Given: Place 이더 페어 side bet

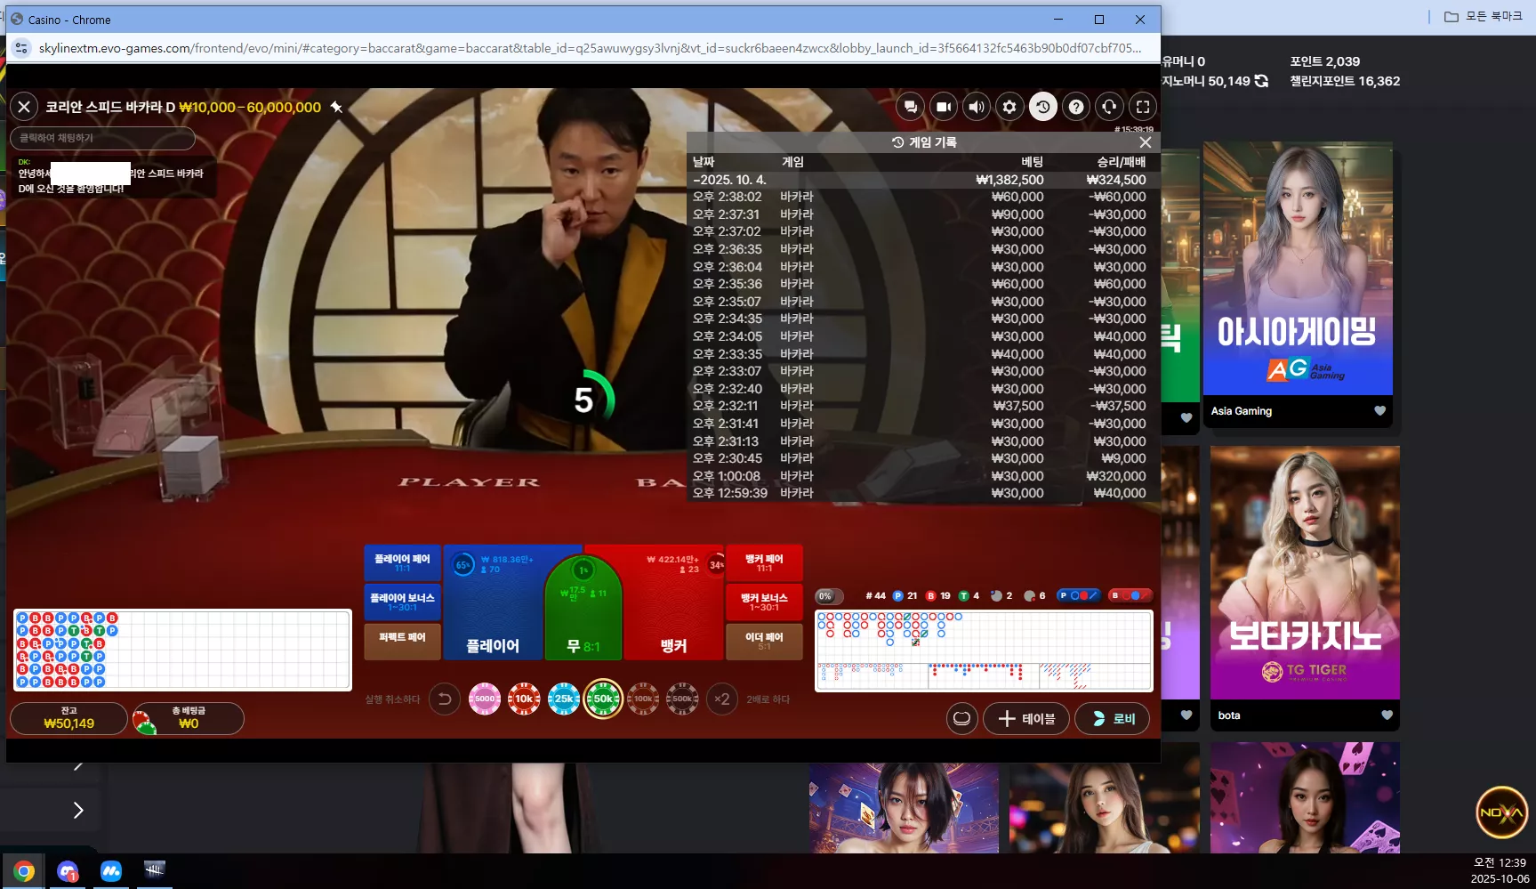Looking at the screenshot, I should click(764, 641).
